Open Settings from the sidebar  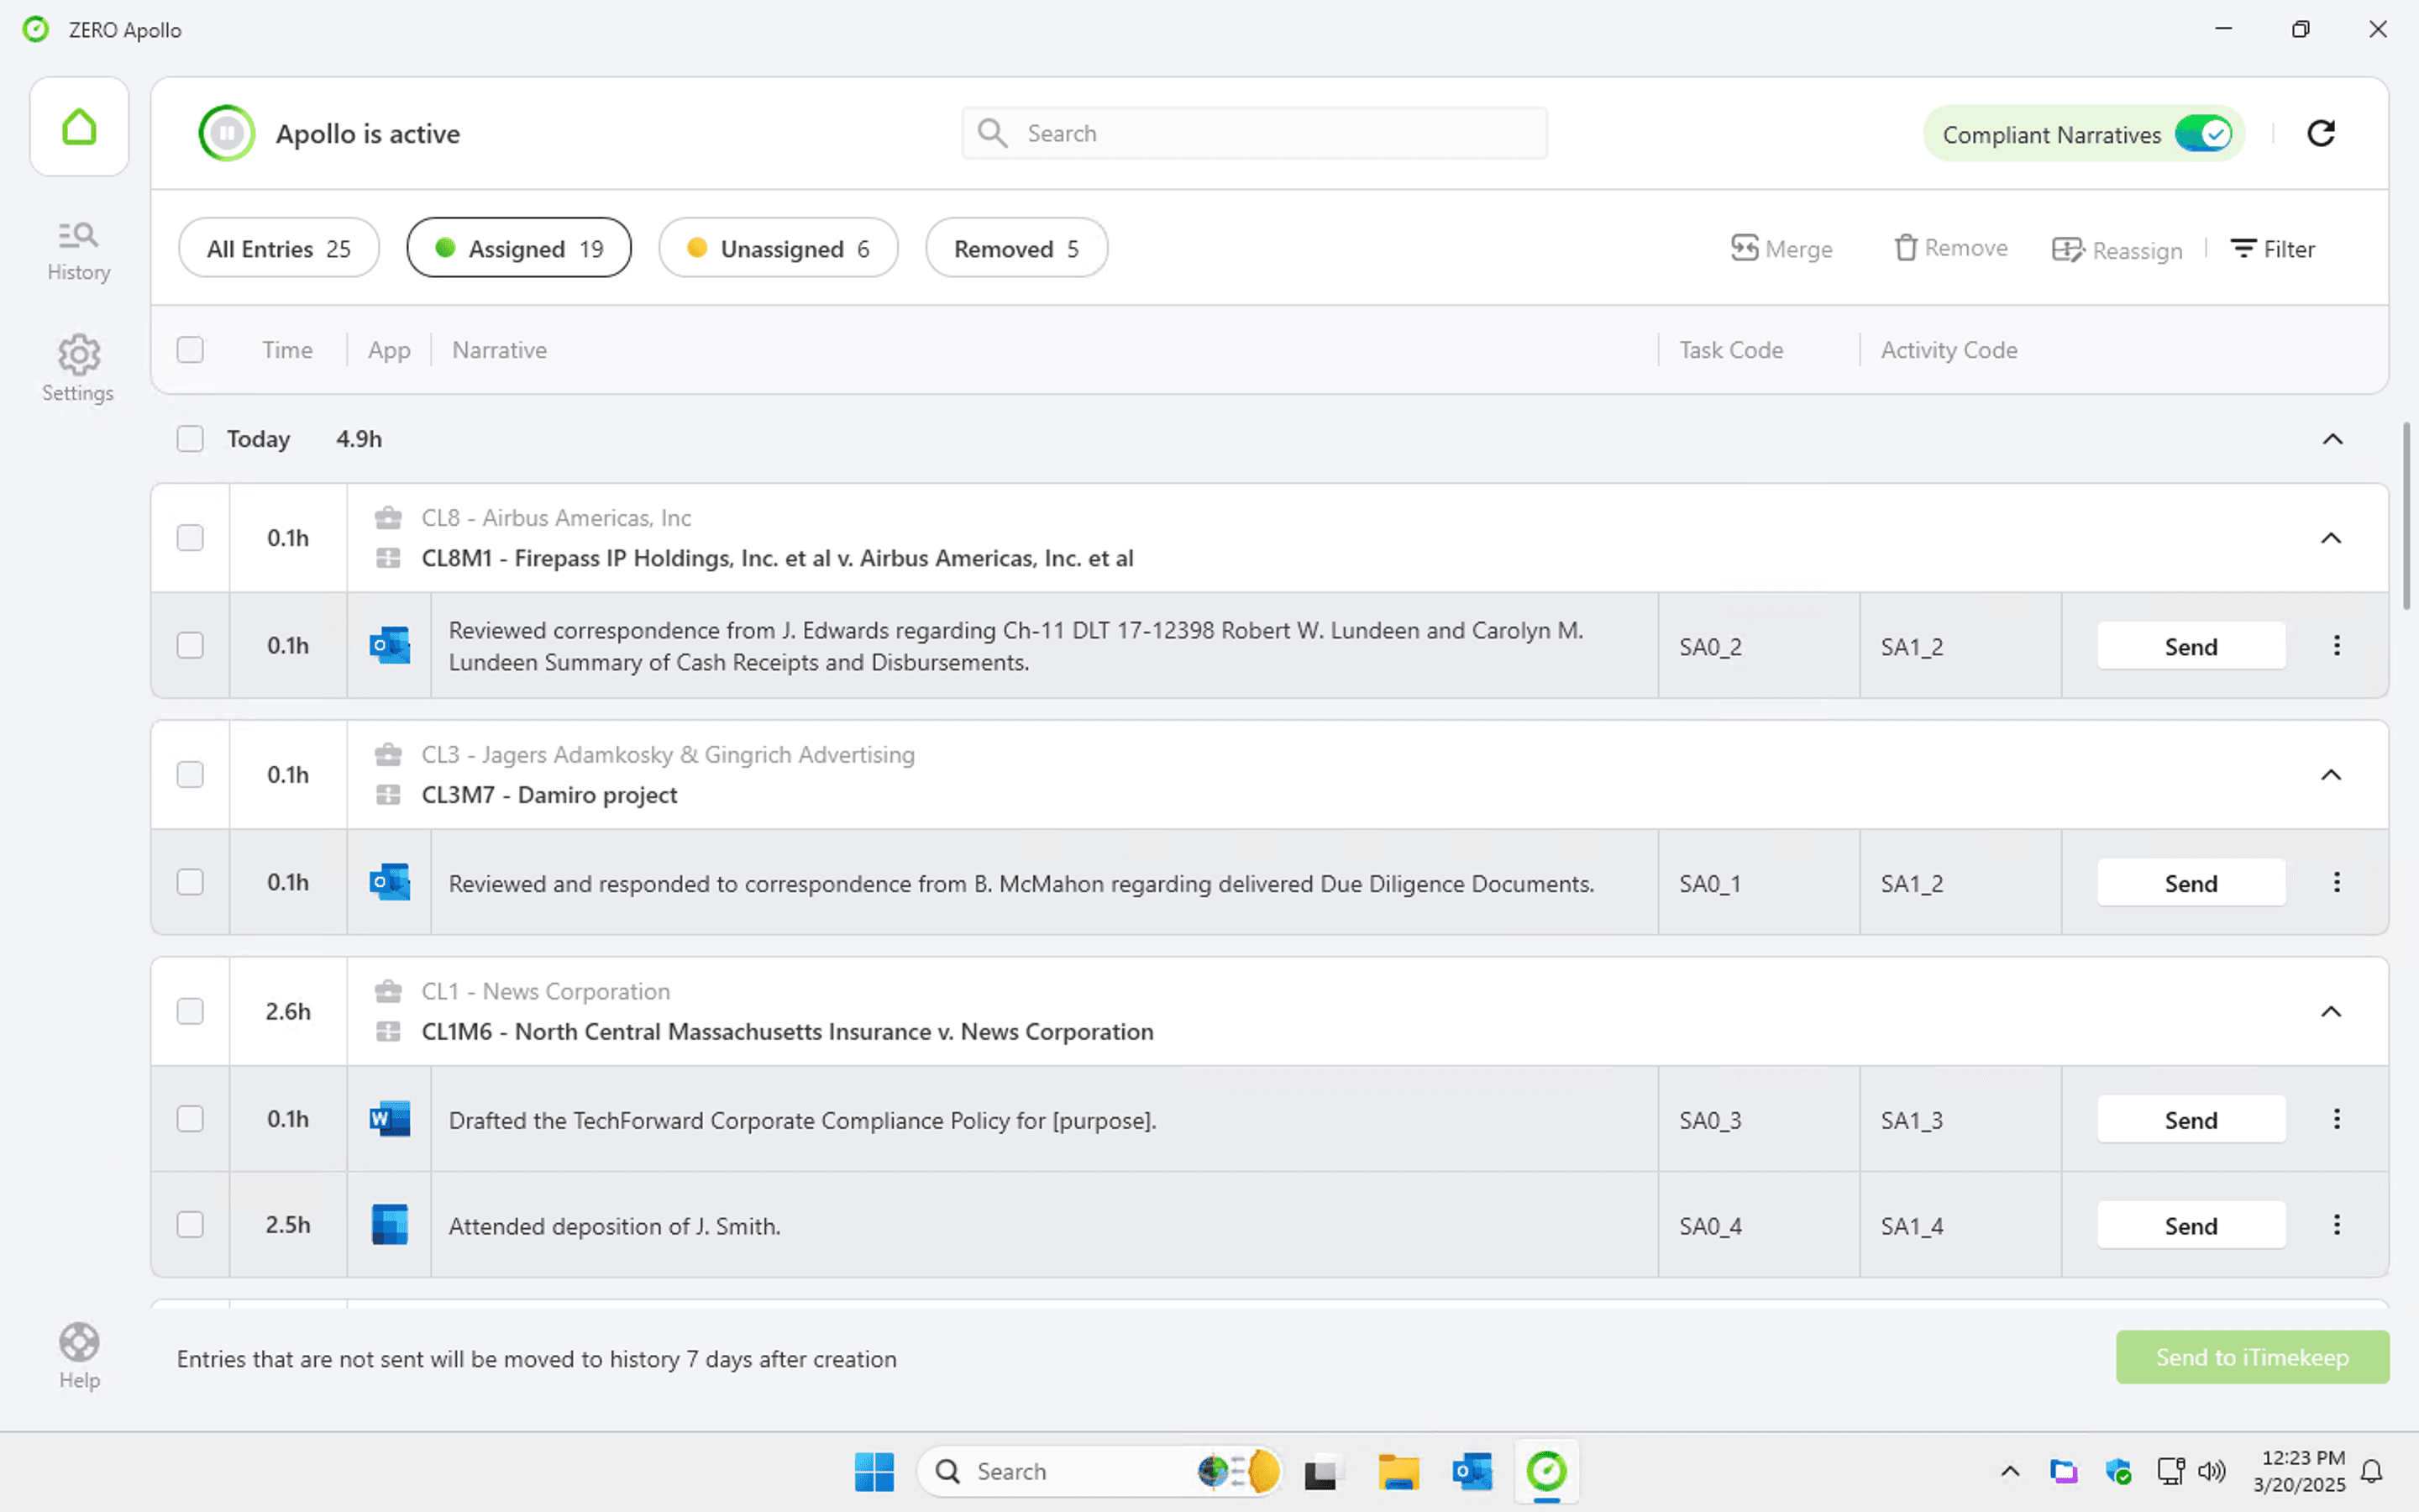pos(78,369)
